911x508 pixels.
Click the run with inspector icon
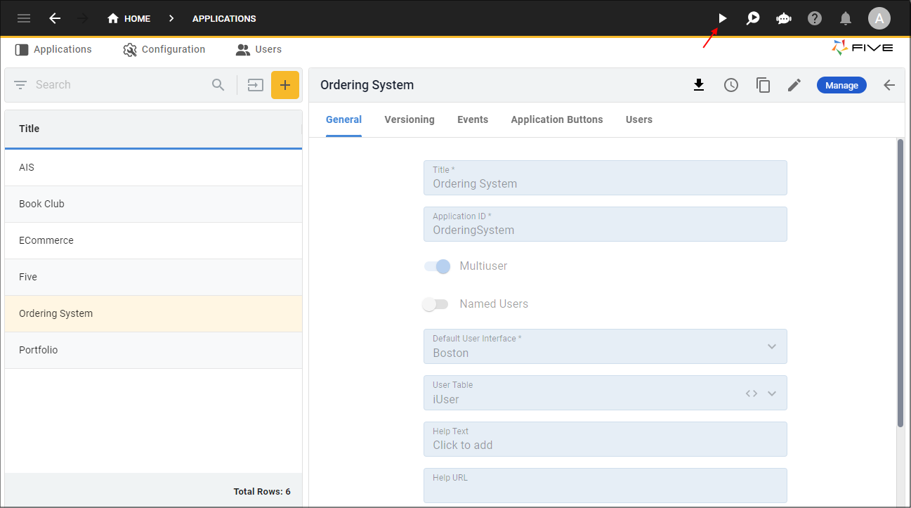tap(753, 18)
